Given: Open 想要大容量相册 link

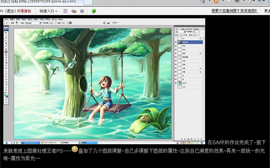Looking at the screenshot, I should click(x=234, y=11).
